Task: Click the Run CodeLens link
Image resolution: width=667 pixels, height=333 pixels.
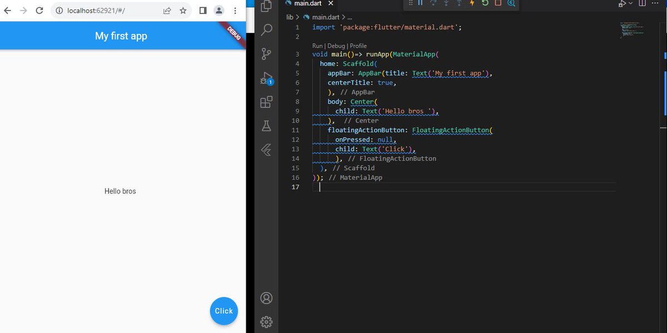Action: coord(317,46)
